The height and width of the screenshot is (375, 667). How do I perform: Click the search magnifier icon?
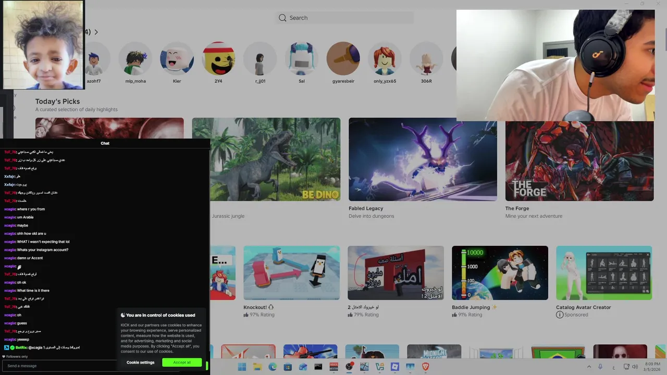pos(282,18)
